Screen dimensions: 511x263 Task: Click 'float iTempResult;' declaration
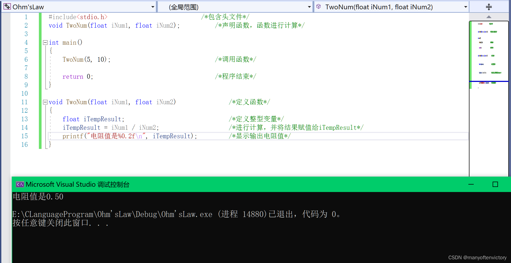point(93,119)
